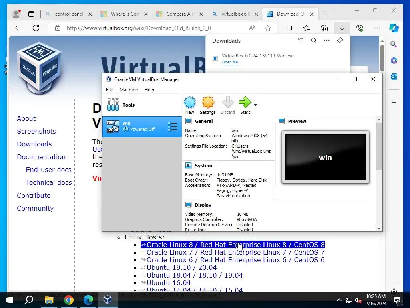This screenshot has height=308, width=410.
Task: Click the Preview section header
Action: pyautogui.click(x=297, y=121)
